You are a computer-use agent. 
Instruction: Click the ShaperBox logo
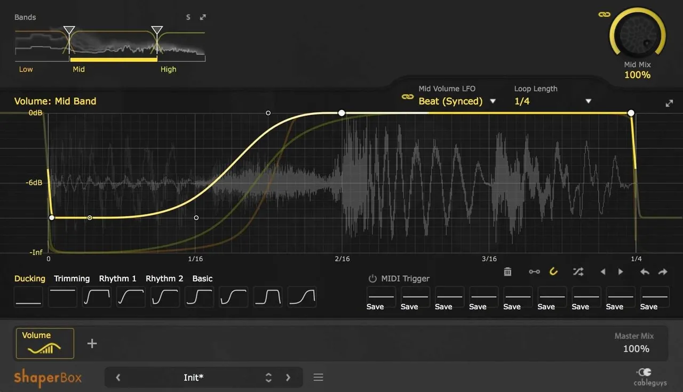point(47,378)
